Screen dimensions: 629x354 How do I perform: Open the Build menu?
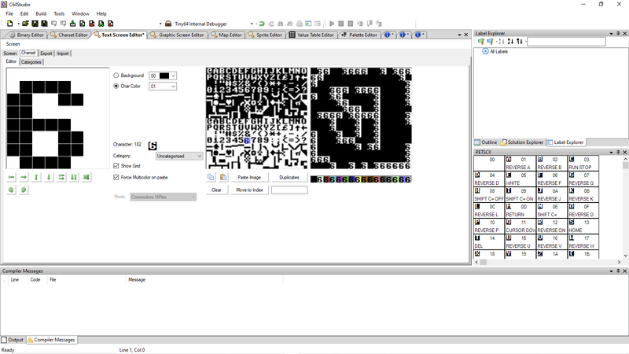(x=41, y=13)
